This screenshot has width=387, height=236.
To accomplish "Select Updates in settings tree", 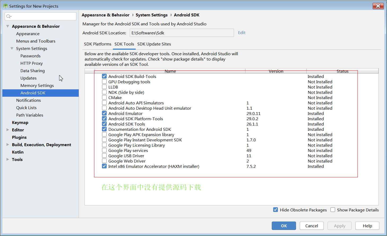I will [29, 78].
